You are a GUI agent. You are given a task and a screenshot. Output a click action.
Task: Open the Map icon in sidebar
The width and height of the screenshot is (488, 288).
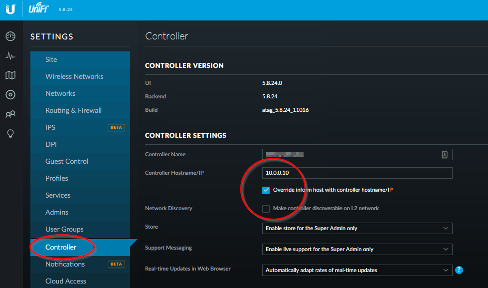(10, 75)
